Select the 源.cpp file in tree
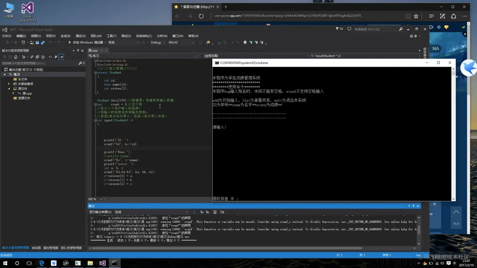Screen dimensions: 477x268 tap(27, 94)
